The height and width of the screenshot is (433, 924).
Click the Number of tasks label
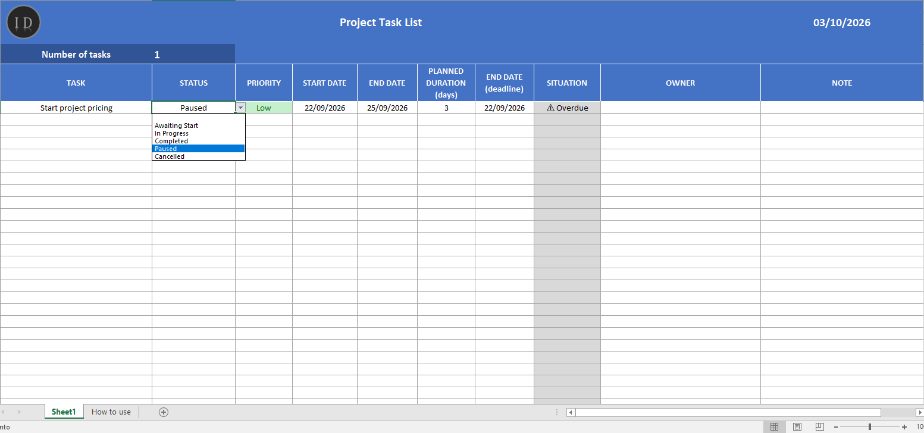click(x=76, y=55)
